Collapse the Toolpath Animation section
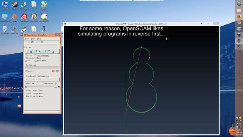243x137 pixels. [25, 76]
